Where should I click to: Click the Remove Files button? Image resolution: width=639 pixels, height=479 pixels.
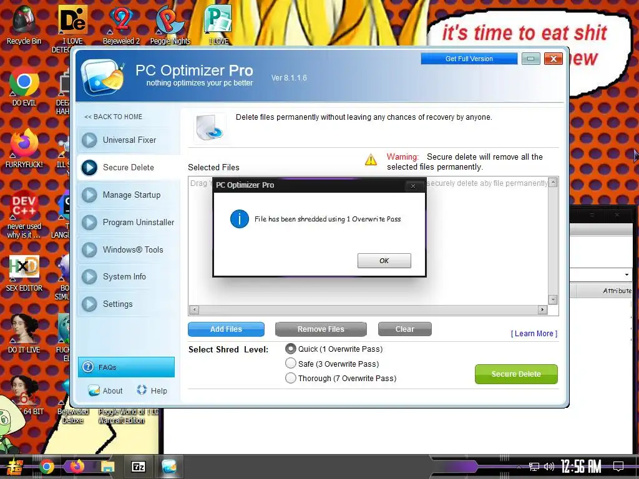point(321,329)
